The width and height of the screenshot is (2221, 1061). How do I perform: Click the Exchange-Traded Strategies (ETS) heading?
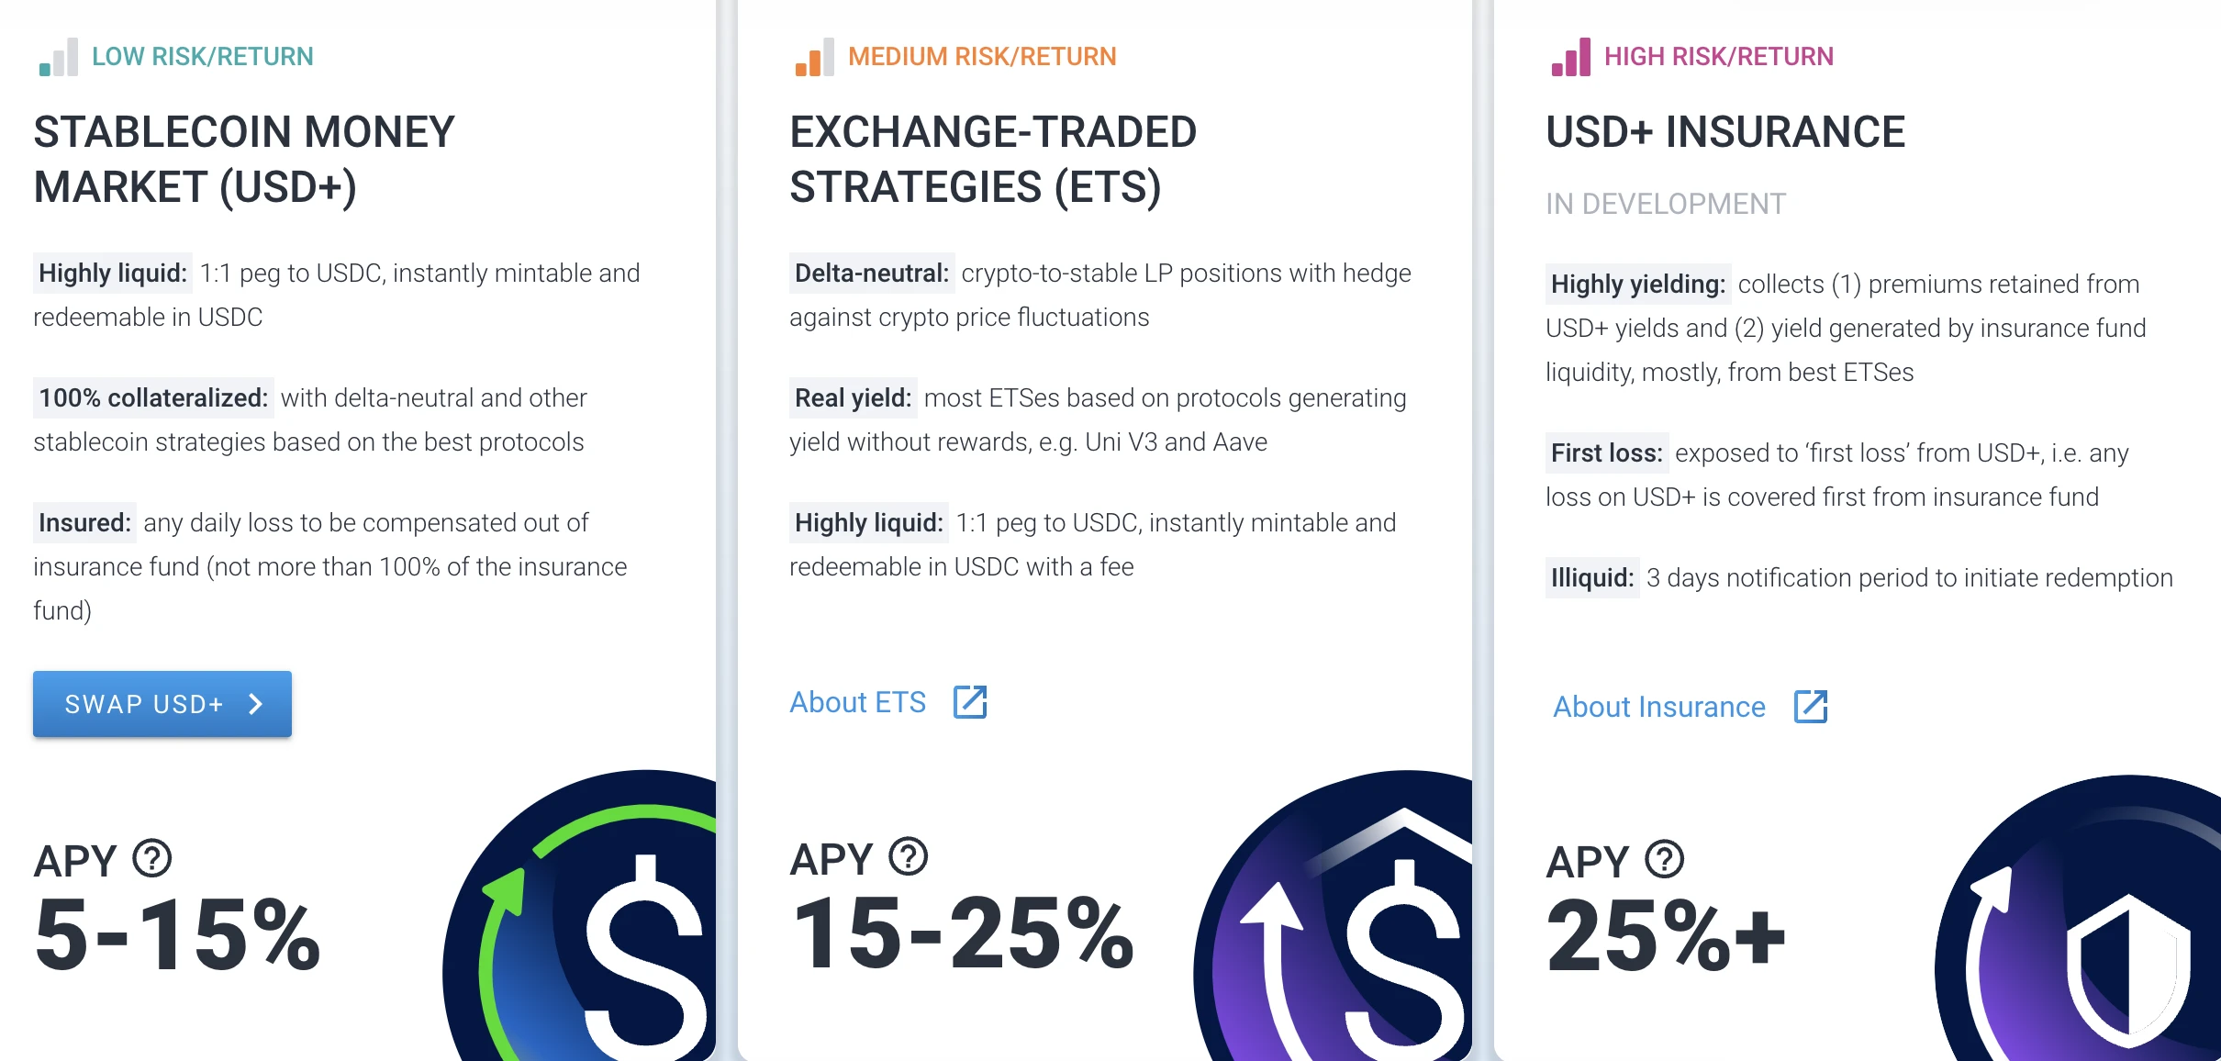point(993,160)
